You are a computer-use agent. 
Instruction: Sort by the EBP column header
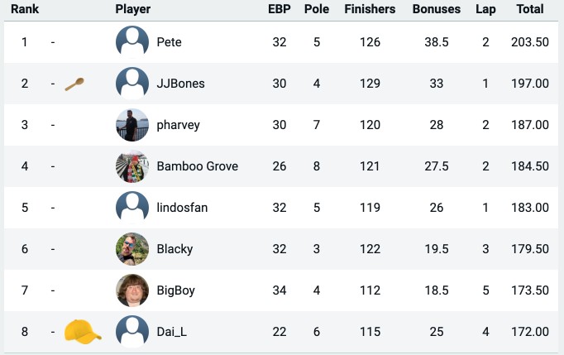(x=280, y=9)
